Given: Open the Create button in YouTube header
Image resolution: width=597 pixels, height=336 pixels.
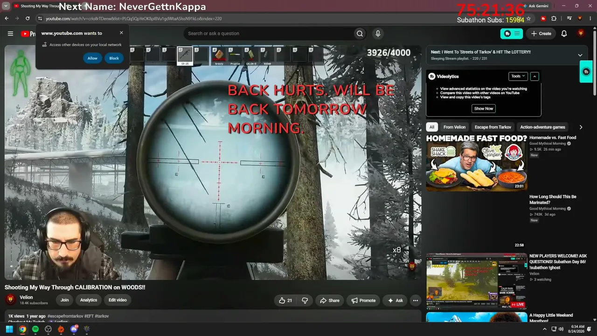Looking at the screenshot, I should point(541,34).
